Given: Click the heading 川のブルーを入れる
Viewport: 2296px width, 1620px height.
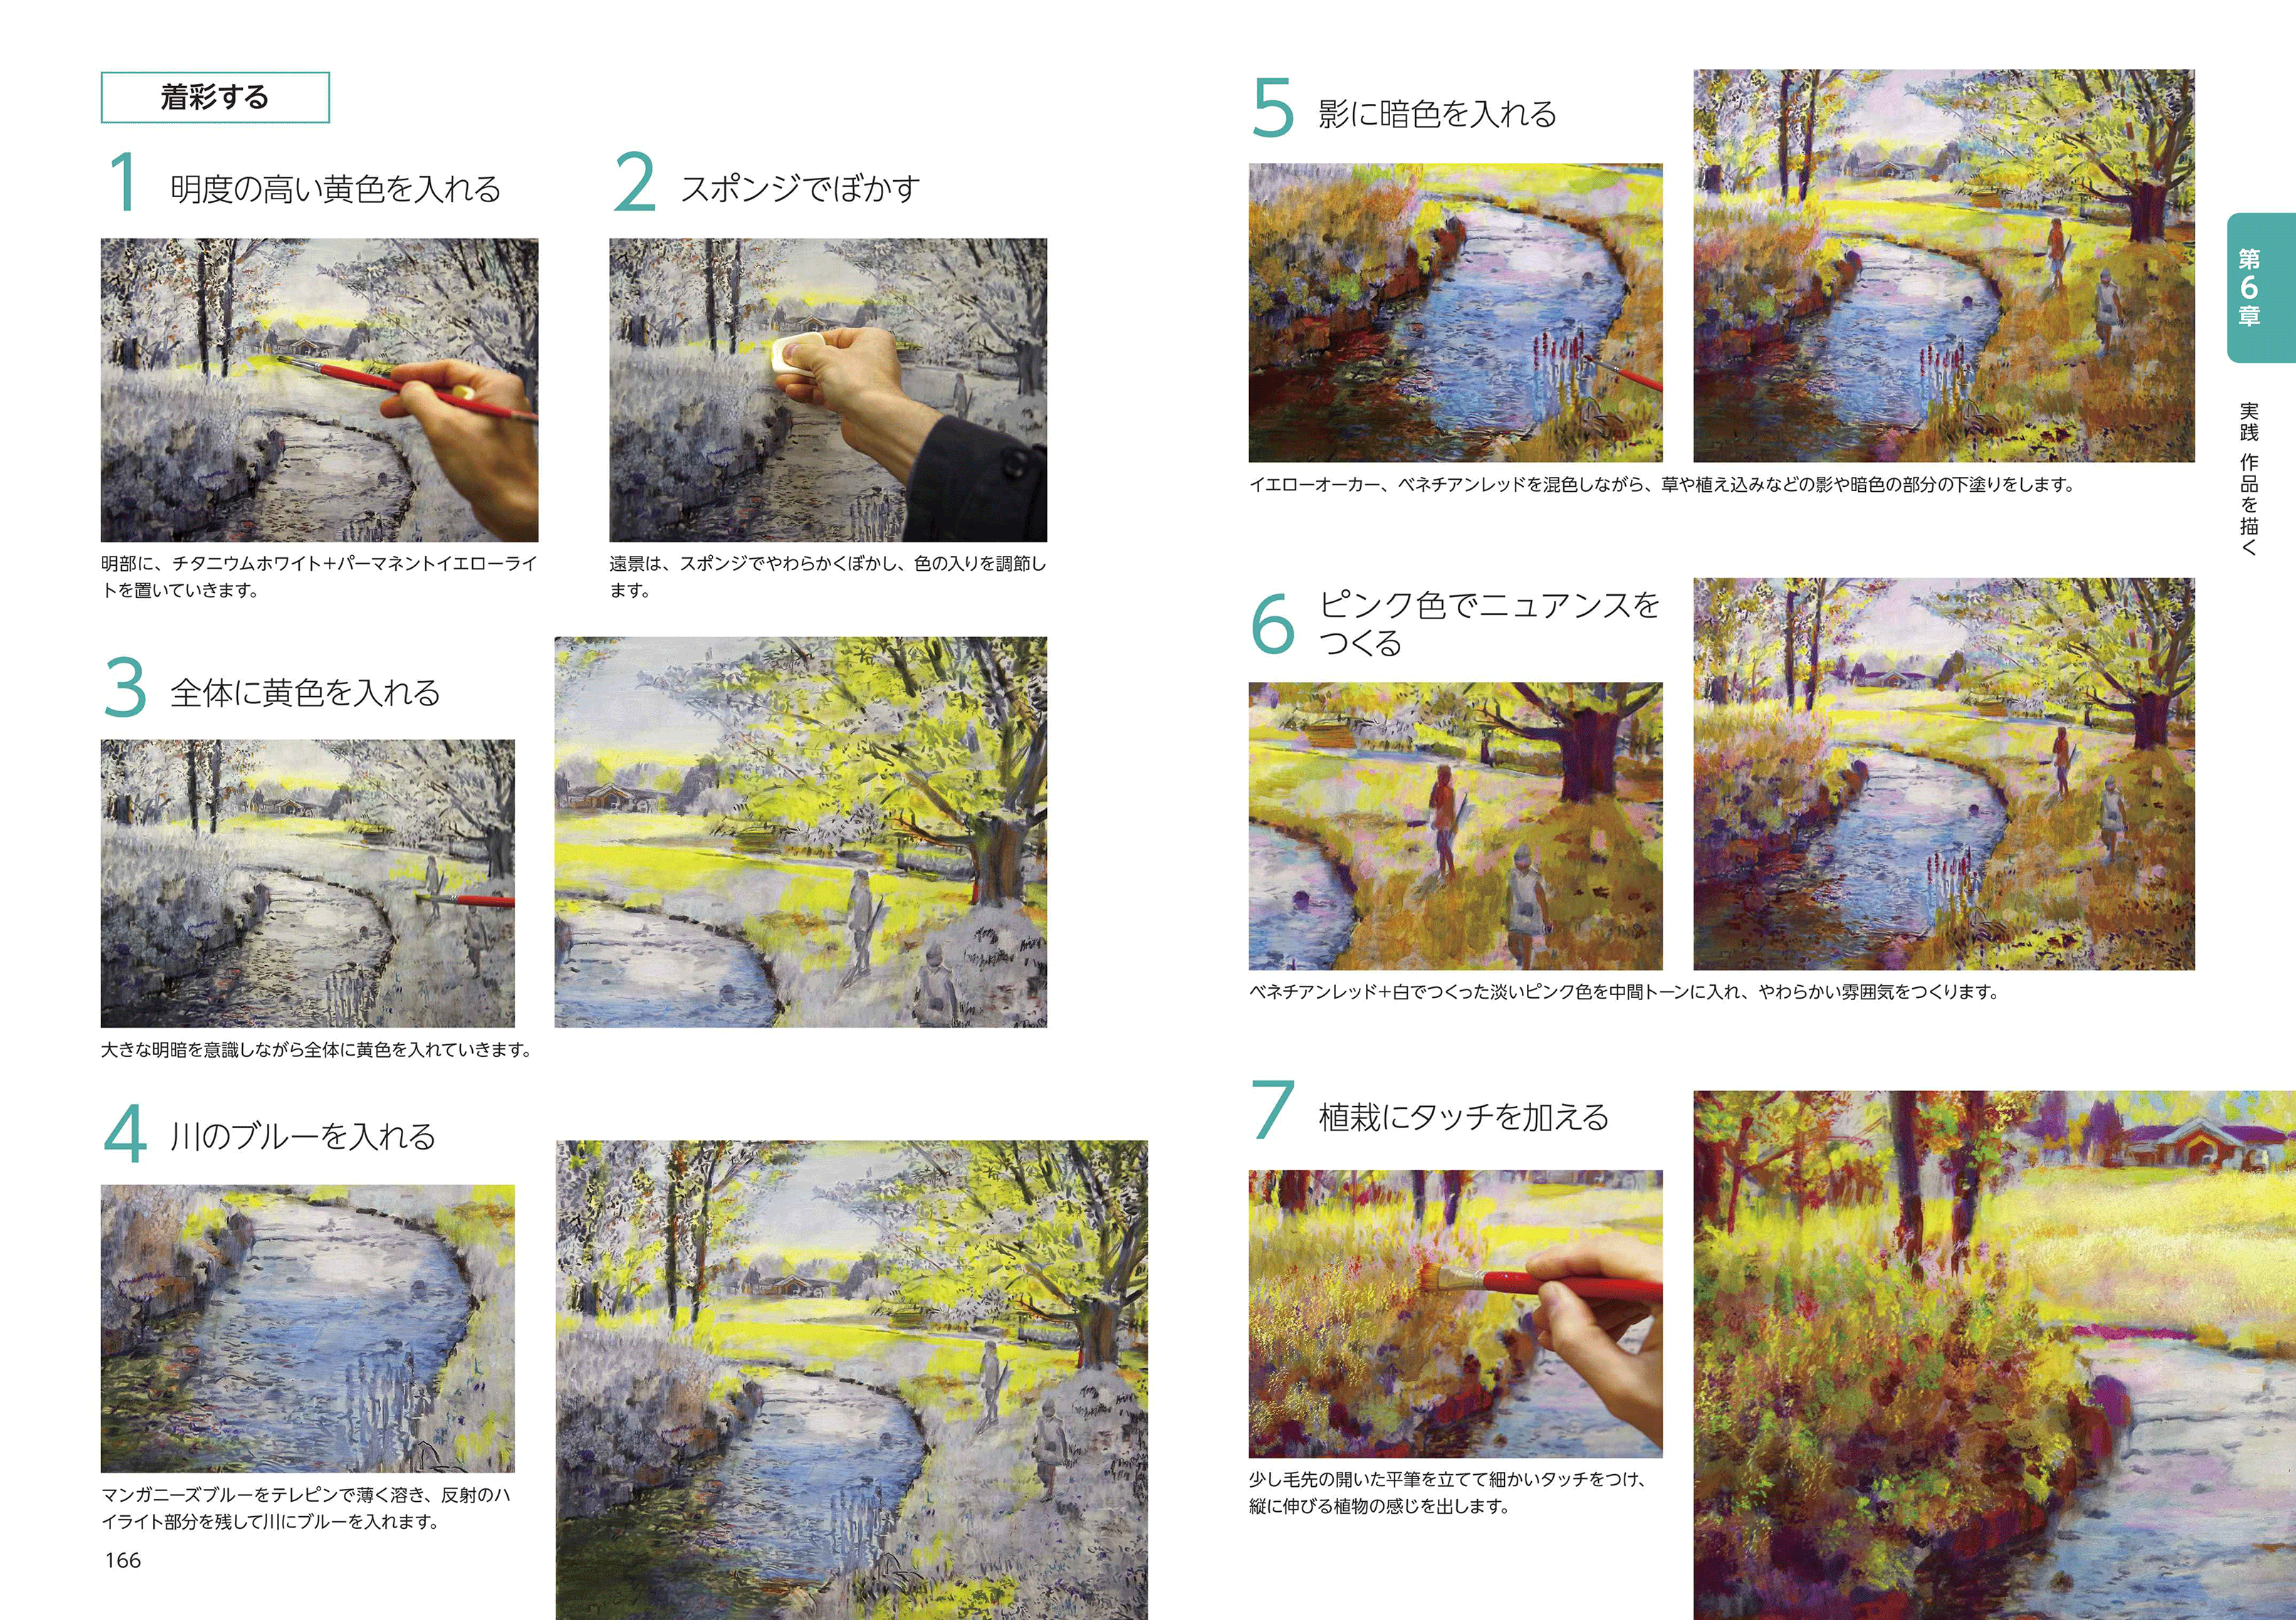Looking at the screenshot, I should click(303, 1135).
